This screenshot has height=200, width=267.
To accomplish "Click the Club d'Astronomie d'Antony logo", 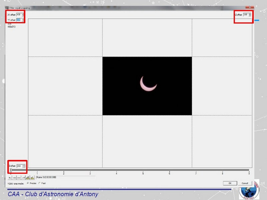I will click(249, 190).
